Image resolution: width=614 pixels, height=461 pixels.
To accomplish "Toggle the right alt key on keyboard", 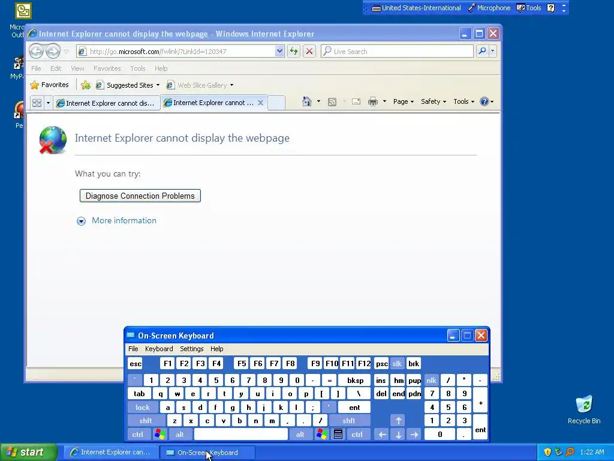I will coord(300,435).
